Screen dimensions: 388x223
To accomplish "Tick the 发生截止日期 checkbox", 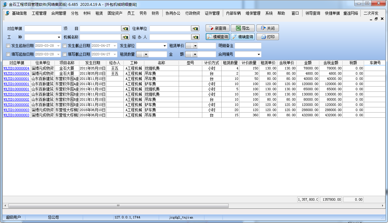I will tap(65, 46).
